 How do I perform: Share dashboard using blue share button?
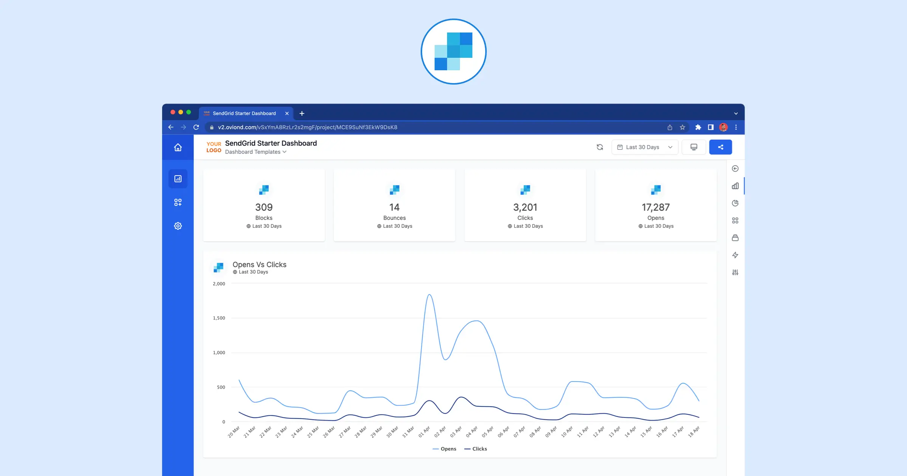coord(721,147)
